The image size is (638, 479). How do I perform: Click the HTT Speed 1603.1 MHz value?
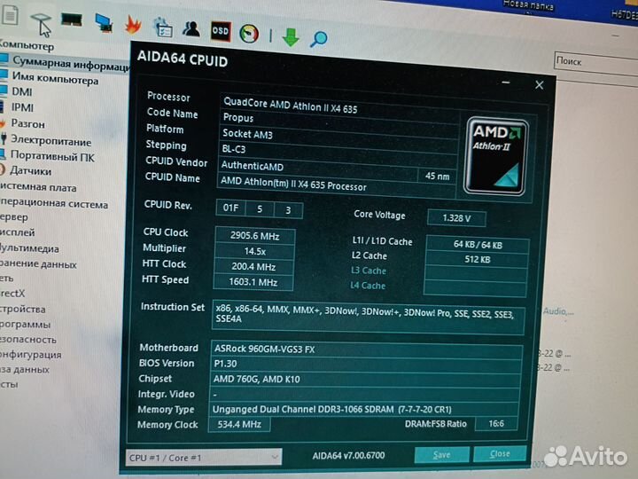point(253,282)
